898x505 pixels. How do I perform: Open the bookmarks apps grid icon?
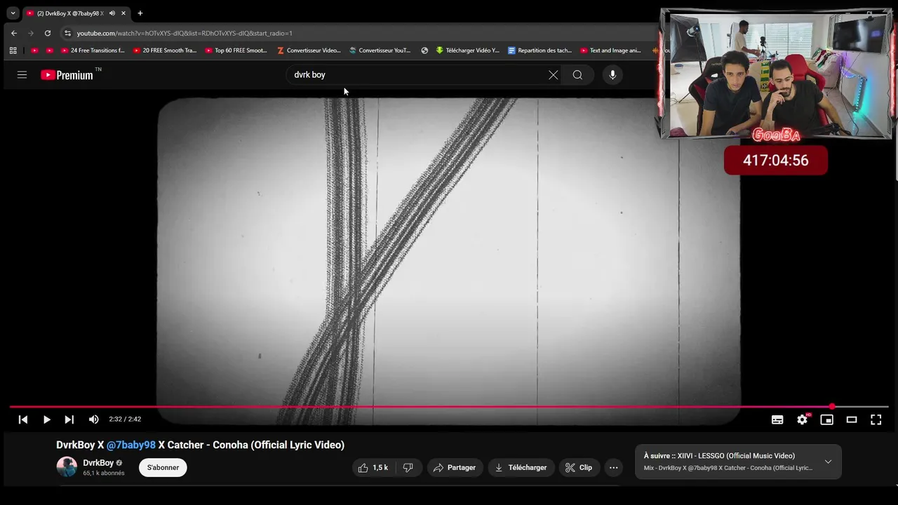click(13, 50)
